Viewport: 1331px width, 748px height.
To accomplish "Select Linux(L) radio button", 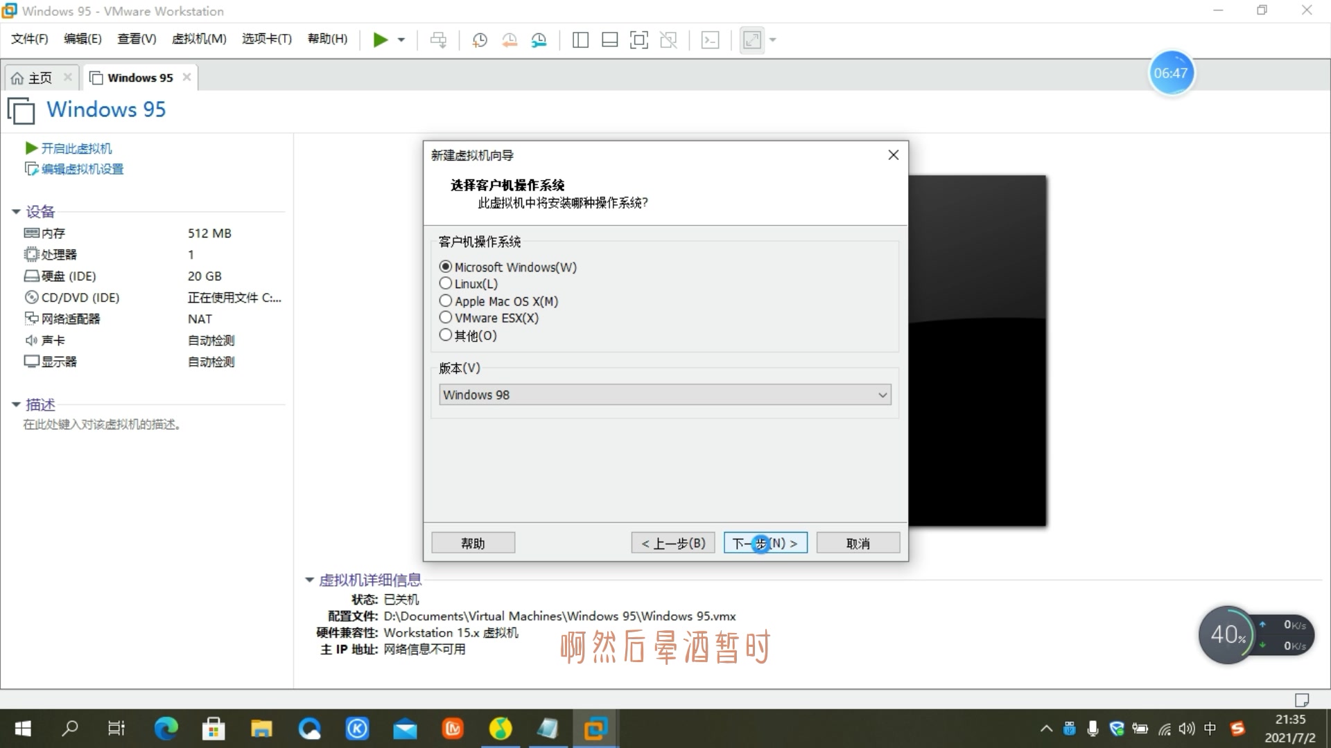I will 446,283.
